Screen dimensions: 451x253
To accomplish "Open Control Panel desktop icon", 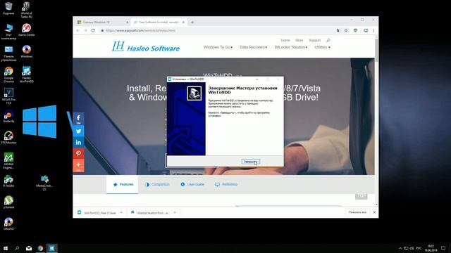I will point(8,53).
